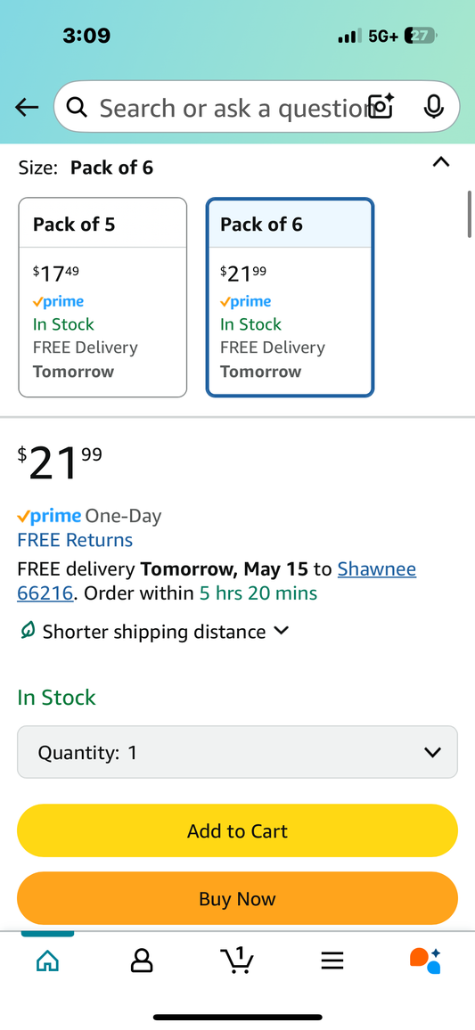Click Buy Now button
Viewport: 475px width, 1030px height.
(x=237, y=899)
